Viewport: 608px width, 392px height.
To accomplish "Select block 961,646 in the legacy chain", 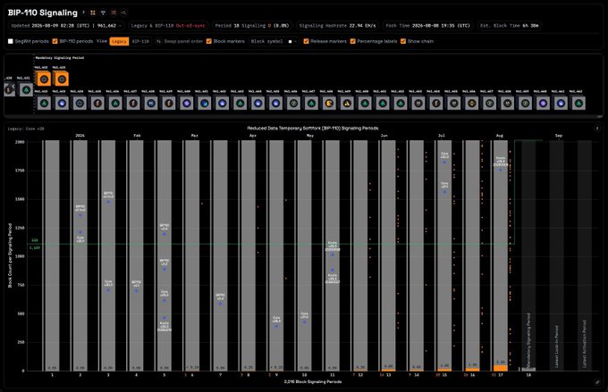I will [293, 104].
